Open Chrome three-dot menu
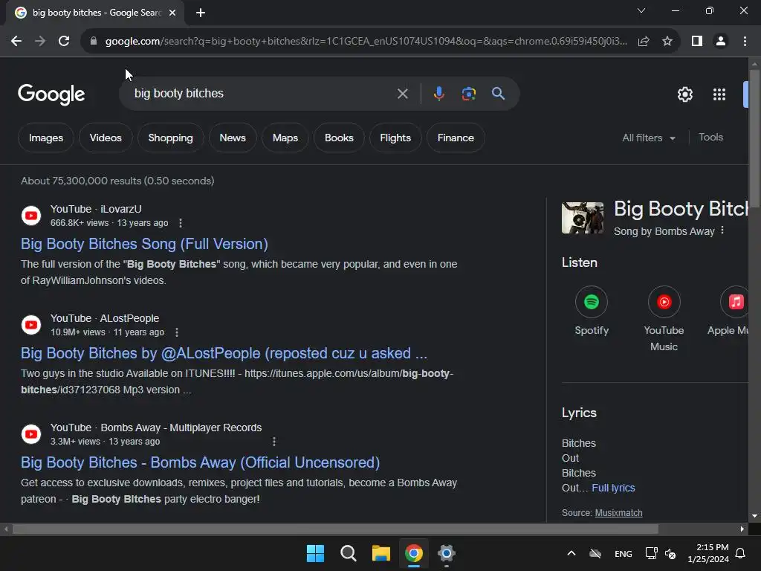The height and width of the screenshot is (571, 761). coord(745,42)
